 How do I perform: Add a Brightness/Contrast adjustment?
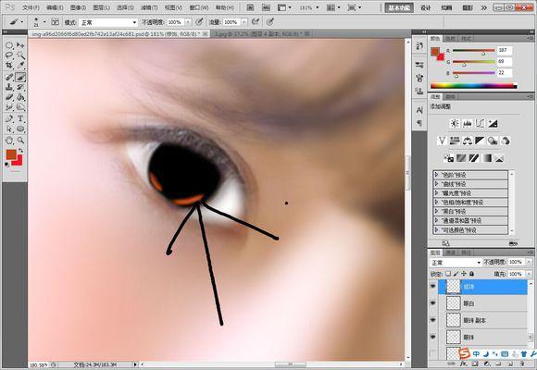(x=455, y=124)
